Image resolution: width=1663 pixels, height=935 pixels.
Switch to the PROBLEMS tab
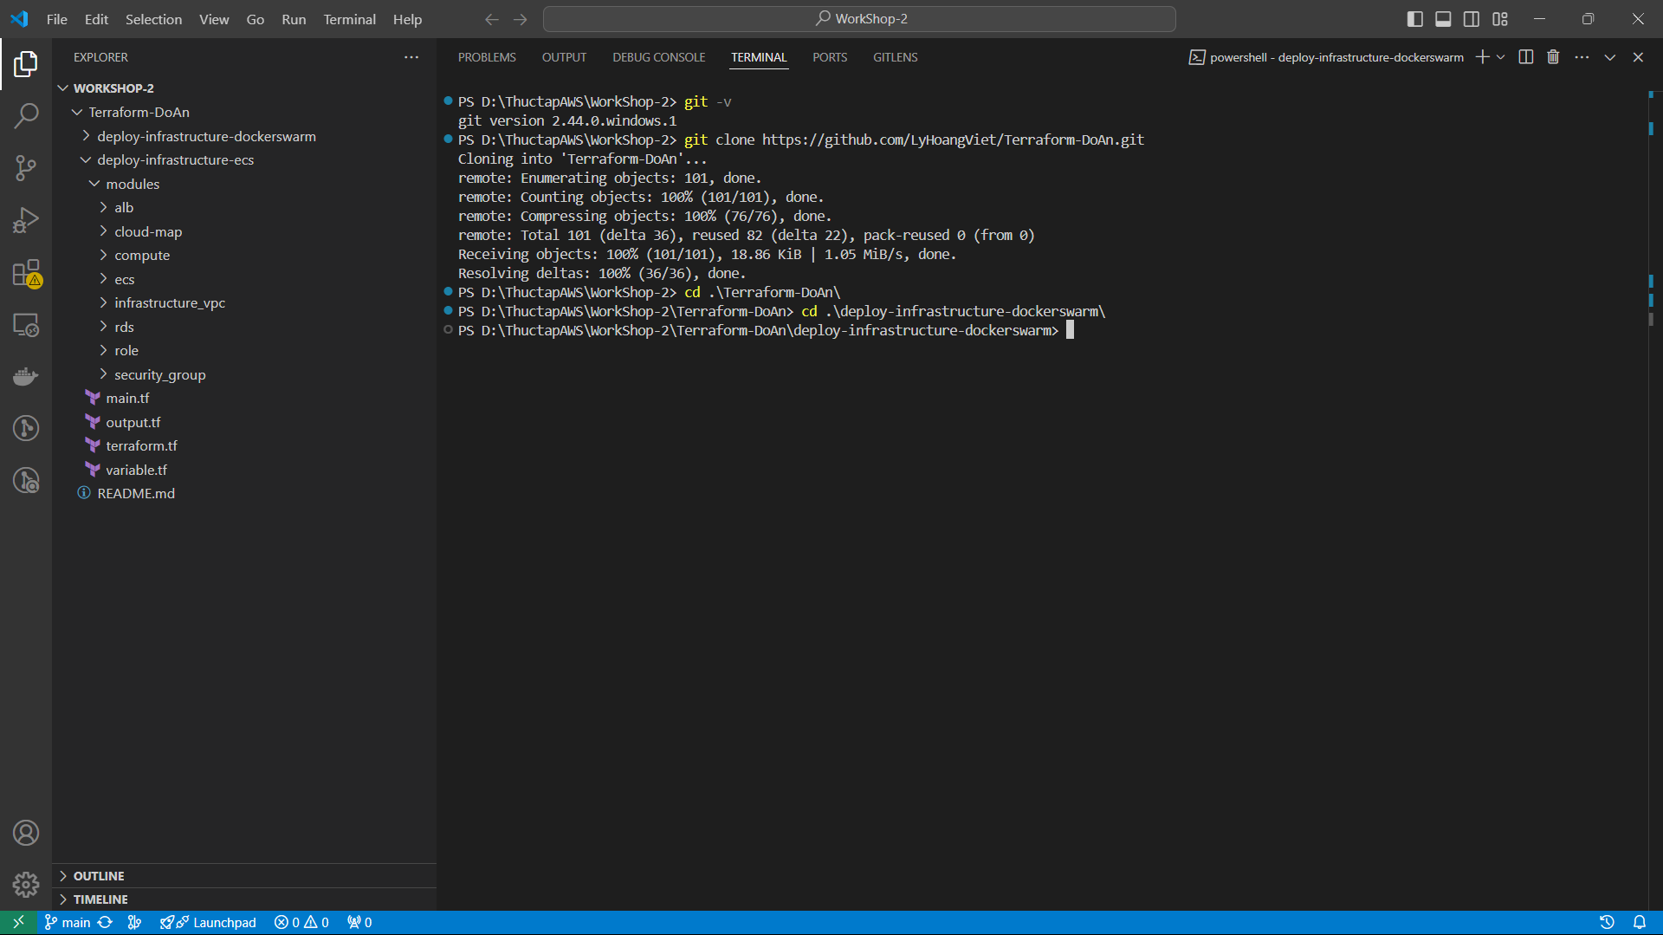coord(487,57)
